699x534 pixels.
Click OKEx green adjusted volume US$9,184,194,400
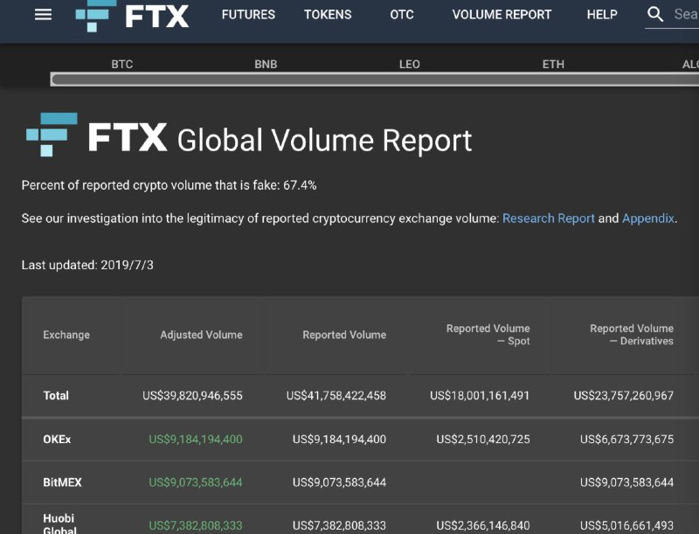tap(196, 439)
